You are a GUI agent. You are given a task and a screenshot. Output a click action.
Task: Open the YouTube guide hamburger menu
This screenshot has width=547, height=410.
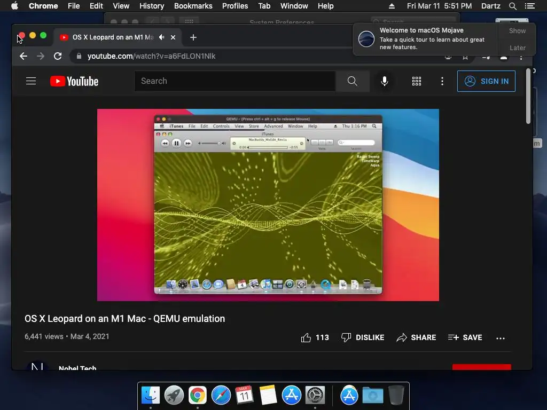point(31,81)
